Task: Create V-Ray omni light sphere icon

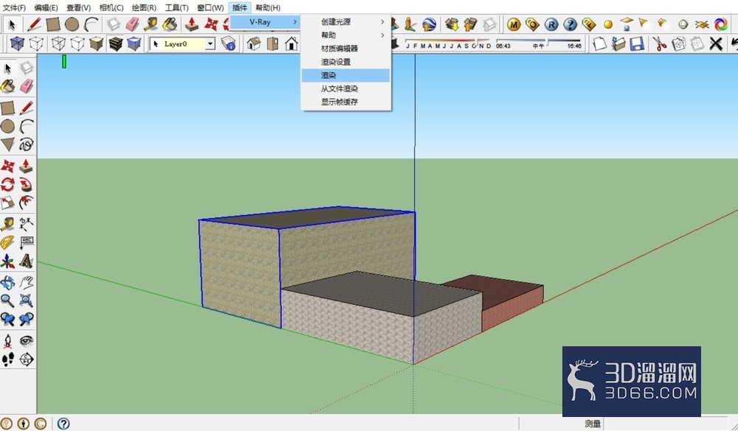Action: click(x=608, y=24)
